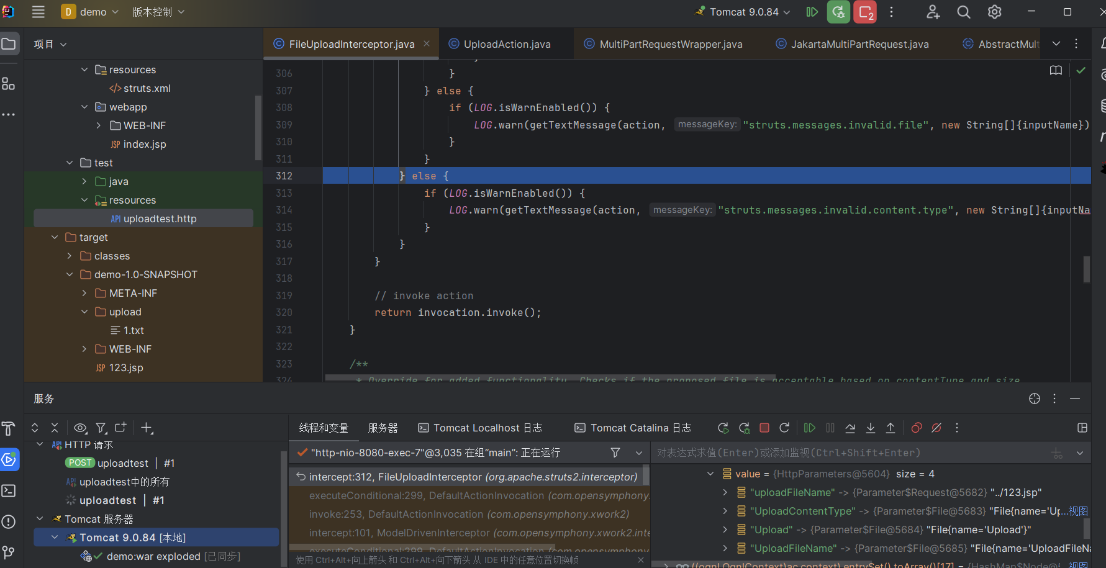1106x568 pixels.
Task: Open struts.xml file in project tree
Action: tap(140, 88)
